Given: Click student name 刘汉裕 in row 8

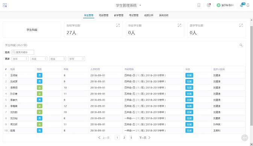Looking at the screenshot, I should pos(14,118).
